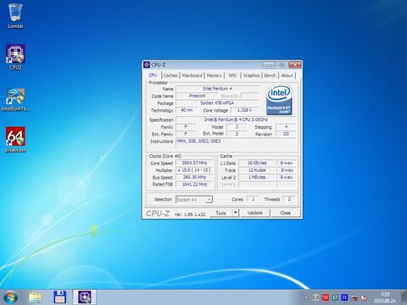This screenshot has height=305, width=407.
Task: Click the Bus Speed value 260.30 MHz
Action: pyautogui.click(x=194, y=177)
